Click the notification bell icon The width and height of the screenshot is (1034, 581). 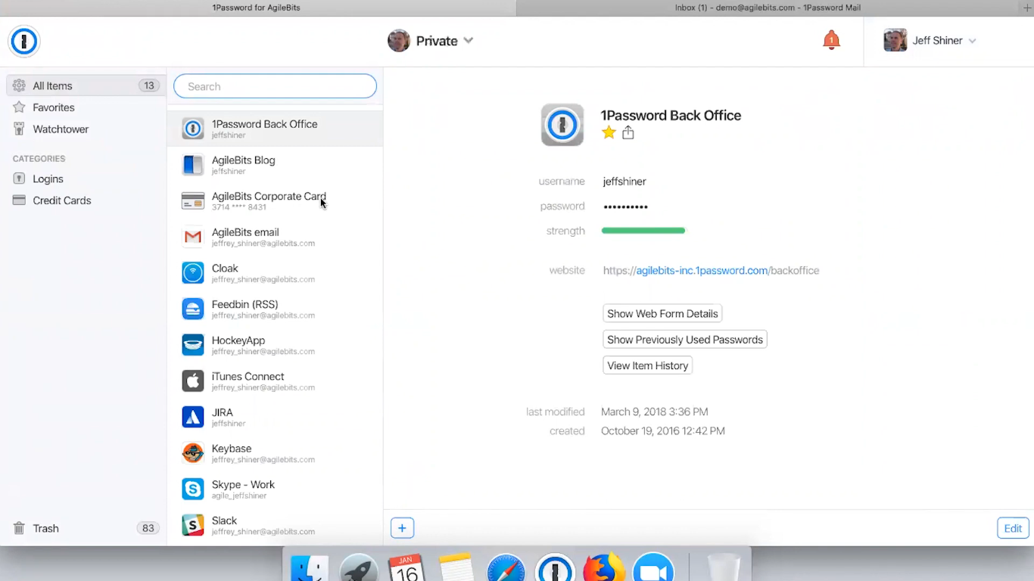tap(831, 41)
